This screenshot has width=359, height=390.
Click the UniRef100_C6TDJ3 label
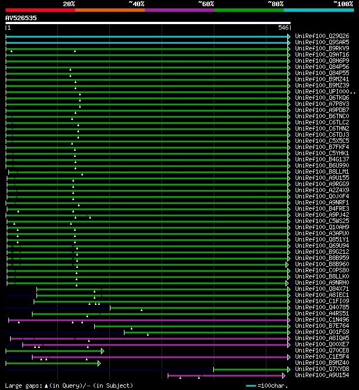[322, 134]
